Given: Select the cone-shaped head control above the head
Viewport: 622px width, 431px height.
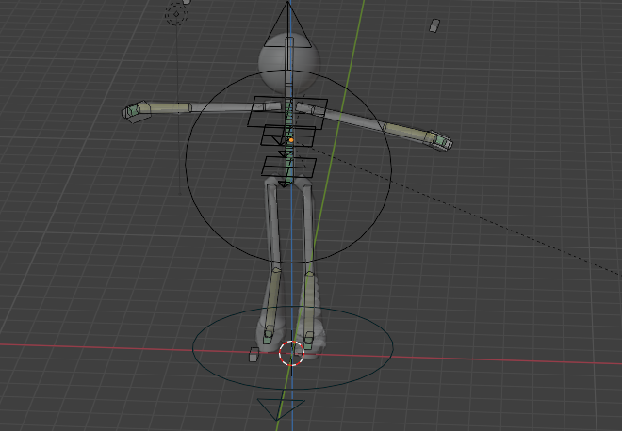Looking at the screenshot, I should coord(287,24).
